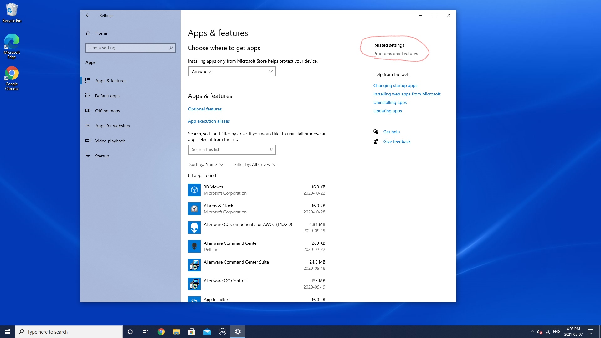Open the Windows Start menu
This screenshot has width=601, height=338.
coord(8,332)
